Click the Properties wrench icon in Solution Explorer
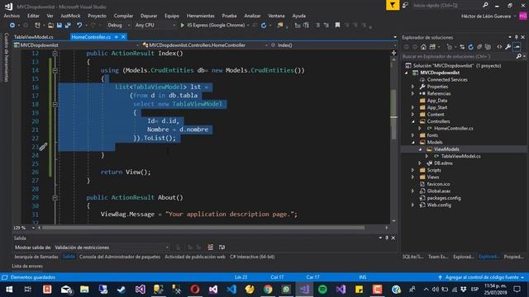Screen dimensions: 529x297 (x=508, y=47)
